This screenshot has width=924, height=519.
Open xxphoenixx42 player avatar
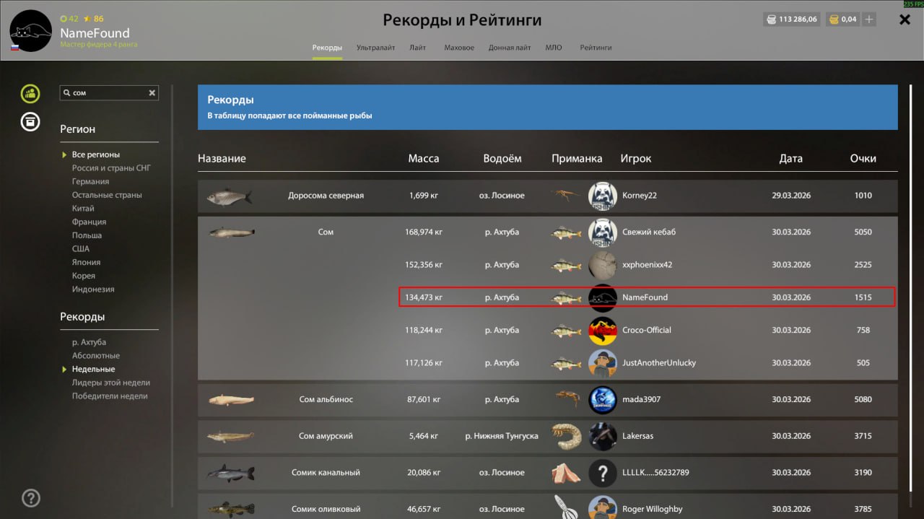(x=602, y=265)
